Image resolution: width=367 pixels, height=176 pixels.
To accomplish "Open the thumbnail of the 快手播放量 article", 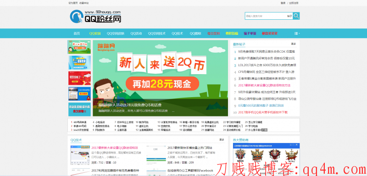I will (156, 155).
